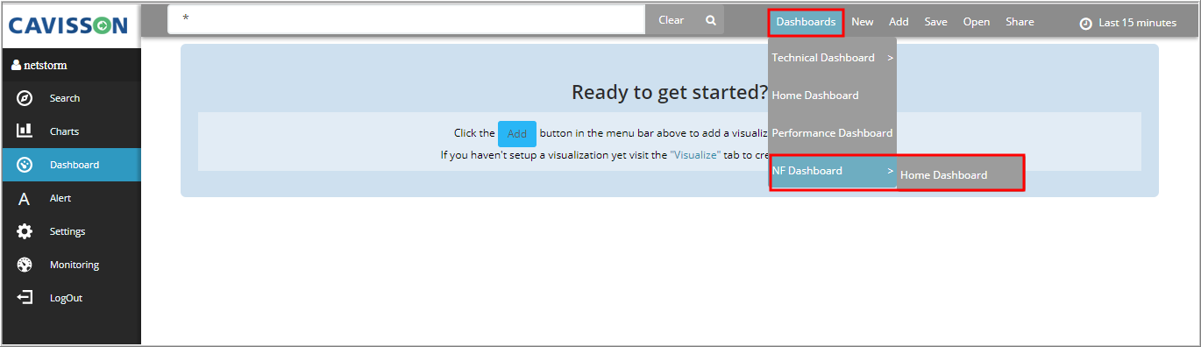Choose Home Dashboard under NF Dashboard submenu
This screenshot has height=347, width=1201.
tap(943, 175)
